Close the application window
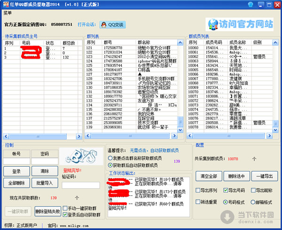This screenshot has width=282, height=230. 277,5
